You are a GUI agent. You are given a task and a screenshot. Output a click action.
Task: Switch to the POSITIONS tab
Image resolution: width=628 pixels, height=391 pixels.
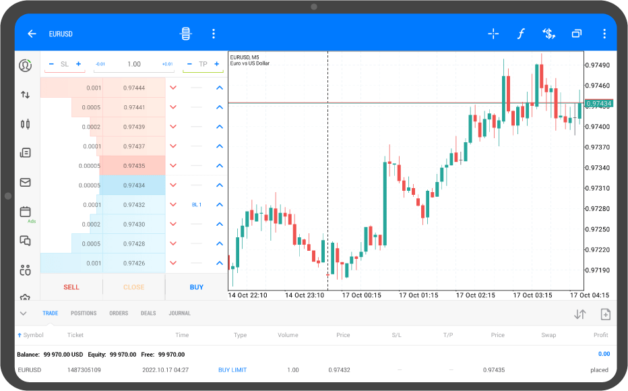click(x=84, y=313)
